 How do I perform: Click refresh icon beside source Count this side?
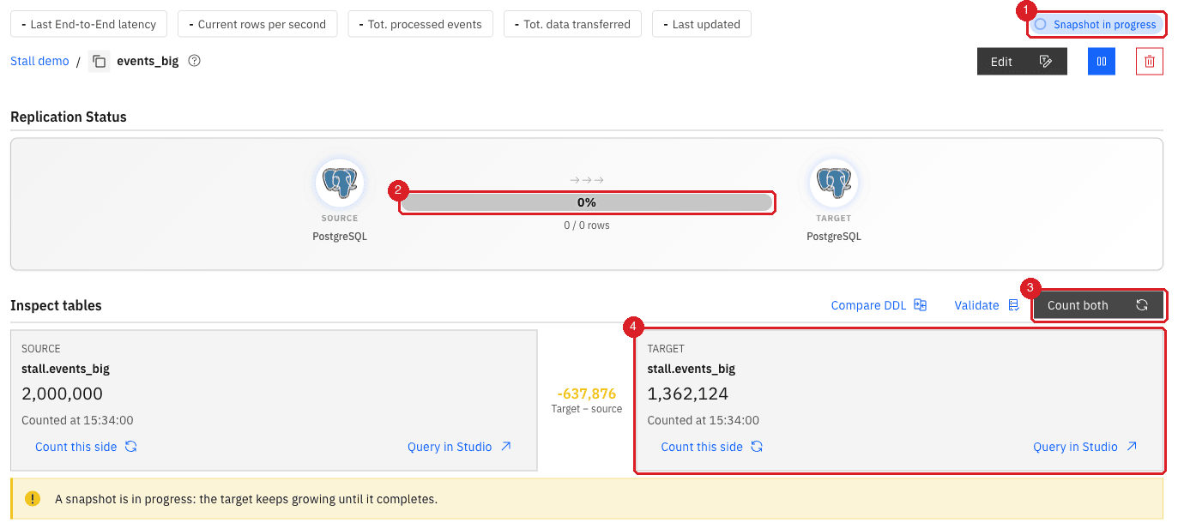[131, 447]
